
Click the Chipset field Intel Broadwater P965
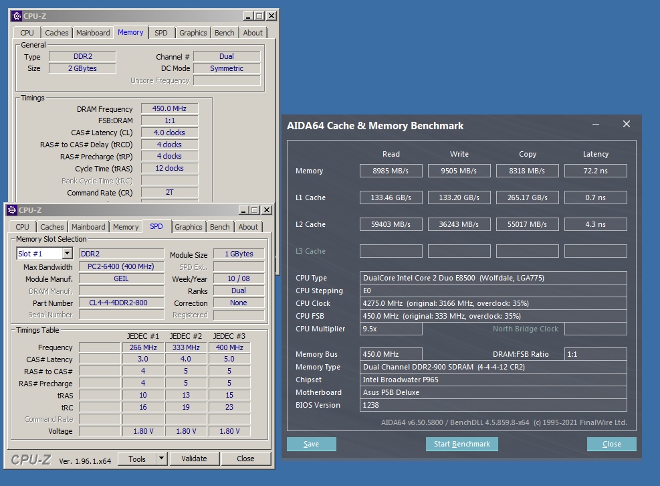(x=493, y=380)
